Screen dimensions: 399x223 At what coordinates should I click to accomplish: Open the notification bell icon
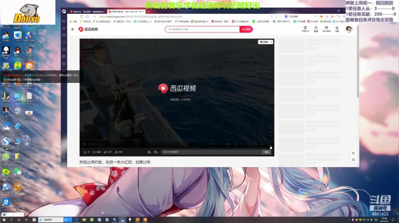(x=337, y=29)
